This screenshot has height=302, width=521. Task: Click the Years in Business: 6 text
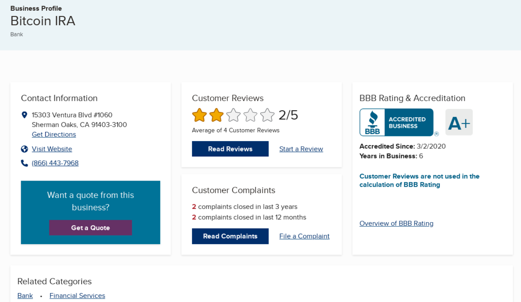[x=391, y=156]
